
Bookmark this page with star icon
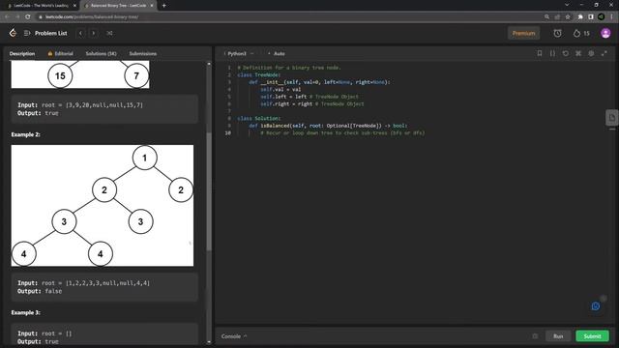tap(568, 17)
